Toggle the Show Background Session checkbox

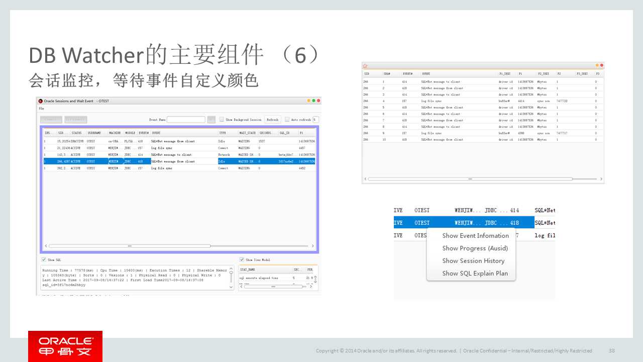222,120
